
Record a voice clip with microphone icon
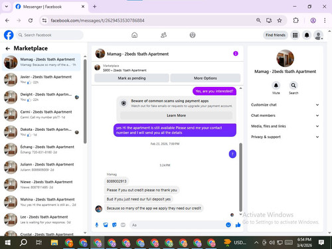(x=97, y=225)
